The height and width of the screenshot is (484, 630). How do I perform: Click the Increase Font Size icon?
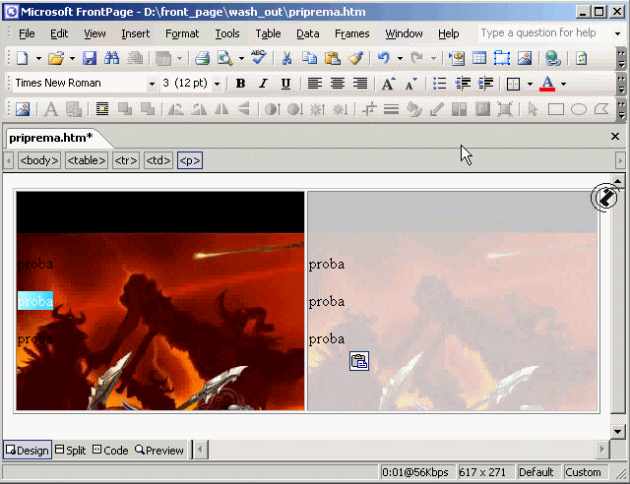[389, 84]
